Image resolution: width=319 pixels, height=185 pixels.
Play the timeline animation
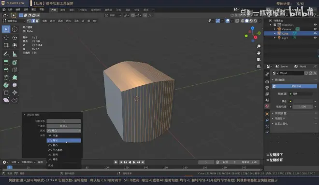134,162
